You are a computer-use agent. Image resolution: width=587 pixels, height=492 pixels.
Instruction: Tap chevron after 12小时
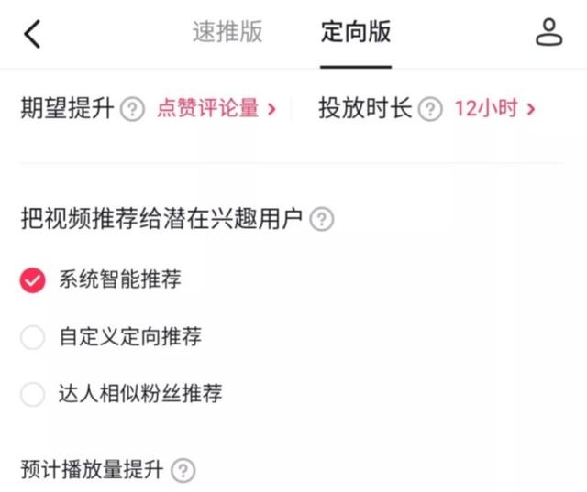click(531, 110)
